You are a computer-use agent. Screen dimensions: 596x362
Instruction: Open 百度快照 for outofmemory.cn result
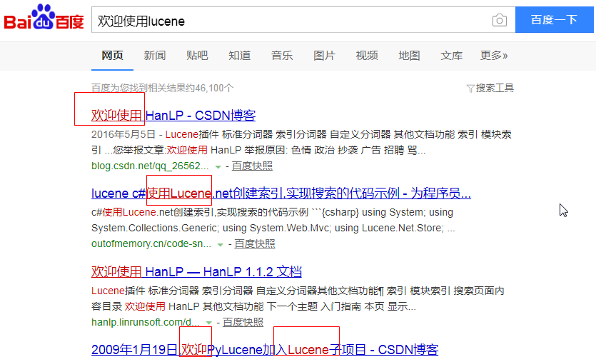255,244
